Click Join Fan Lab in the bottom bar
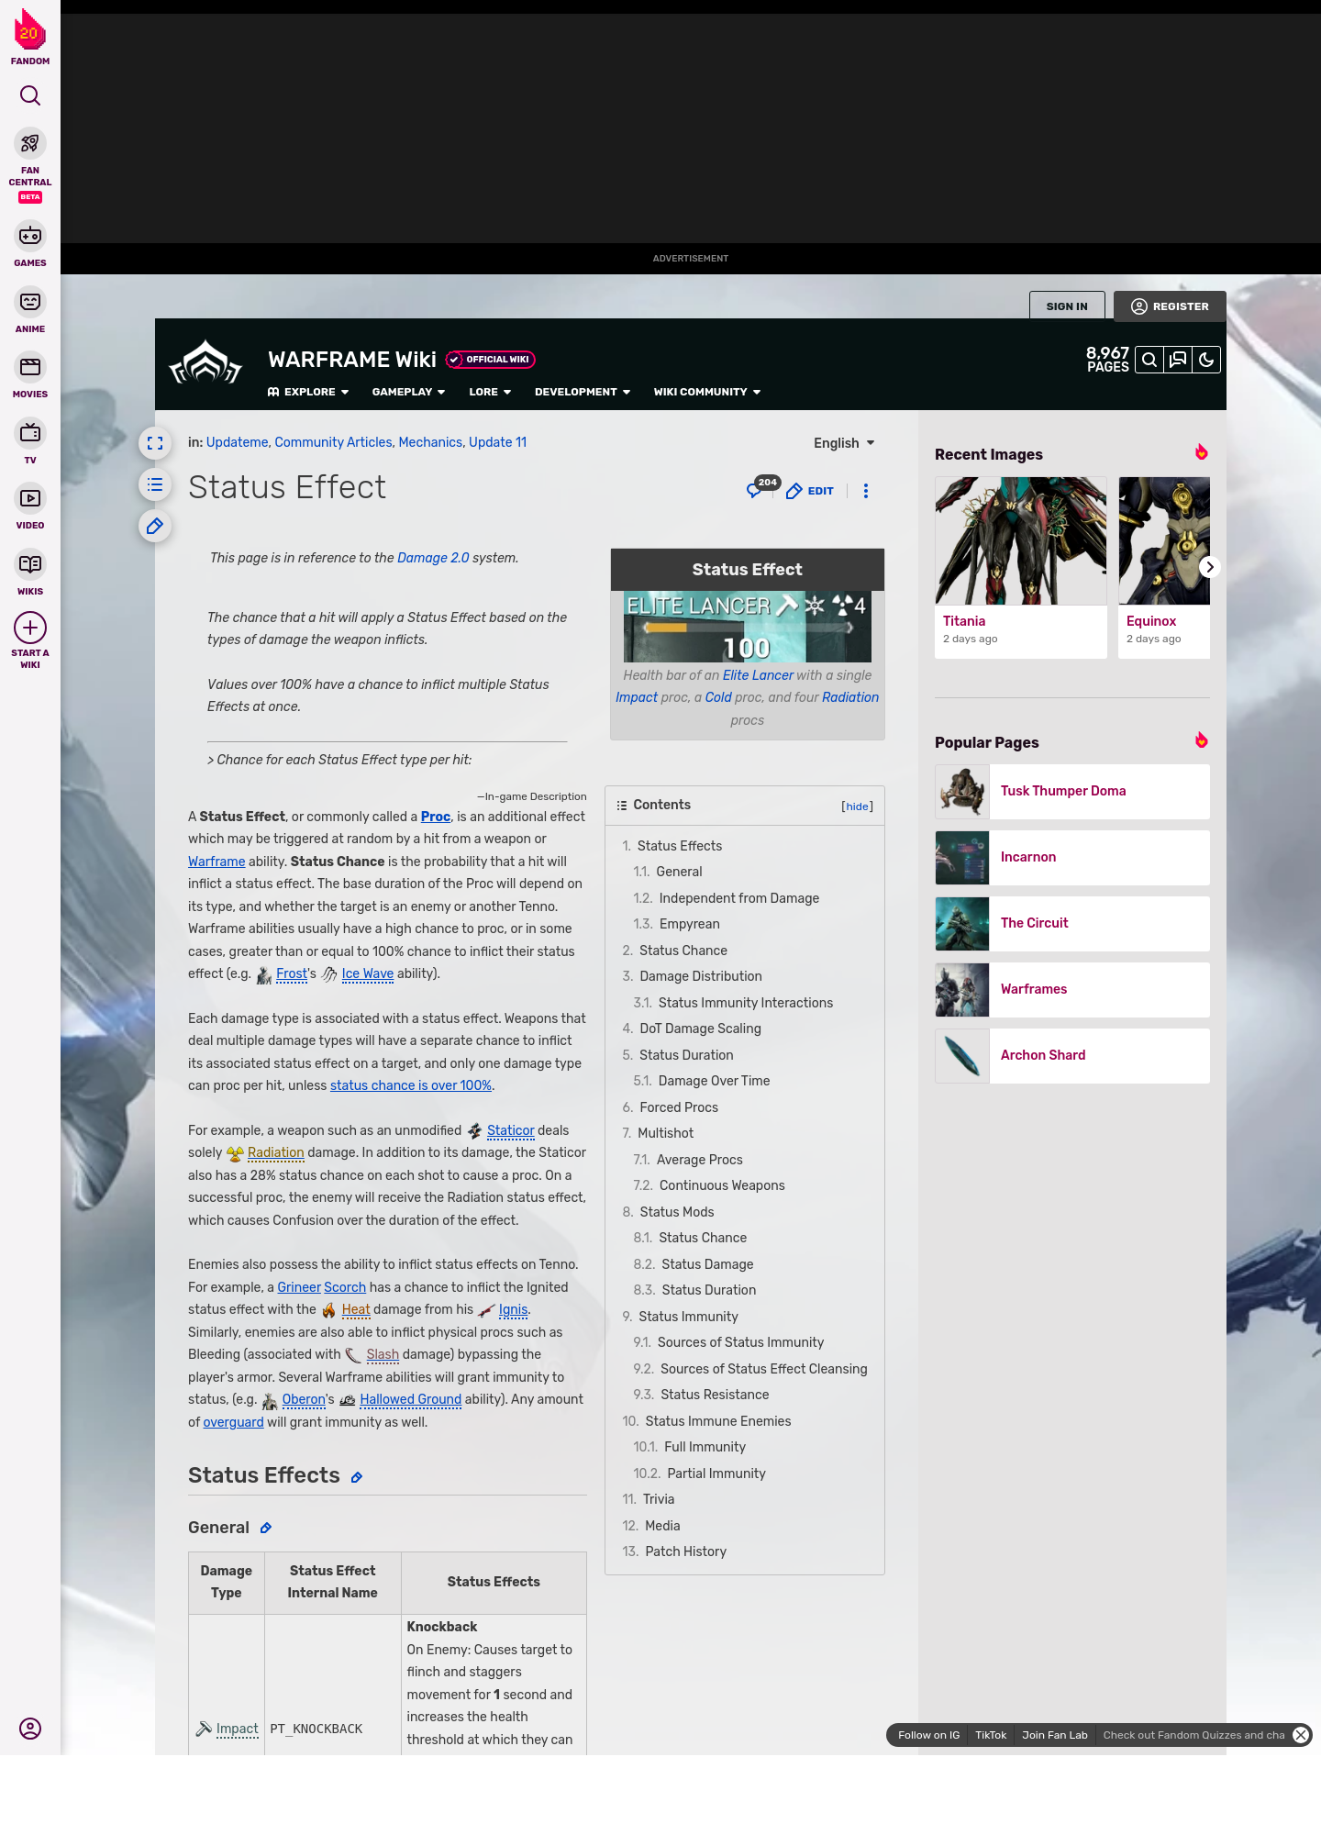 [x=1054, y=1735]
